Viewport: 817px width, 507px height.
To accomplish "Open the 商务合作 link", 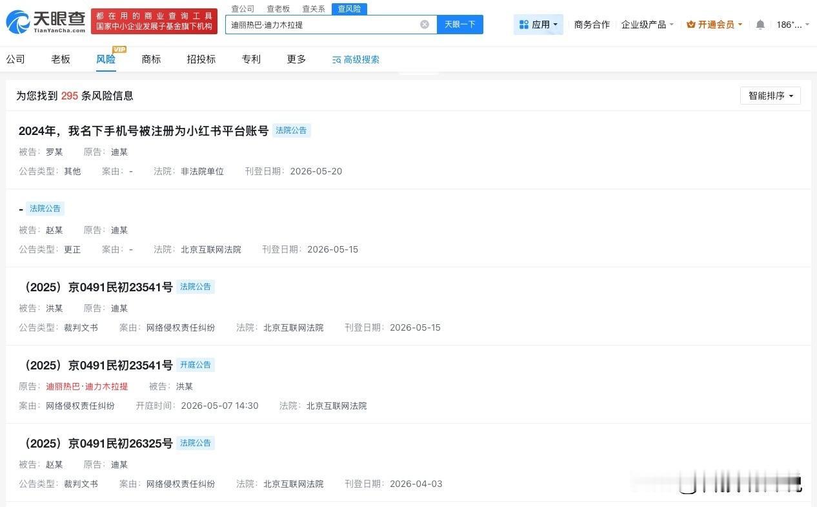I will (592, 25).
